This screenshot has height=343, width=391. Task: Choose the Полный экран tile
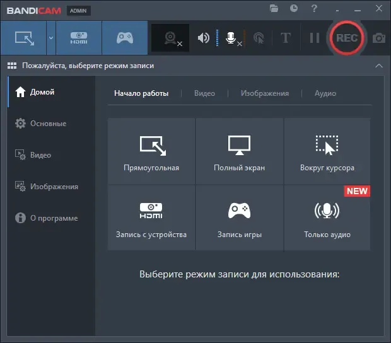point(240,151)
